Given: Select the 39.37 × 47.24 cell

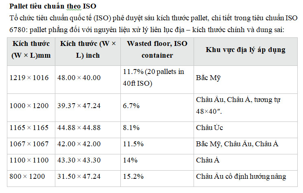Looking at the screenshot, I should (80, 106).
